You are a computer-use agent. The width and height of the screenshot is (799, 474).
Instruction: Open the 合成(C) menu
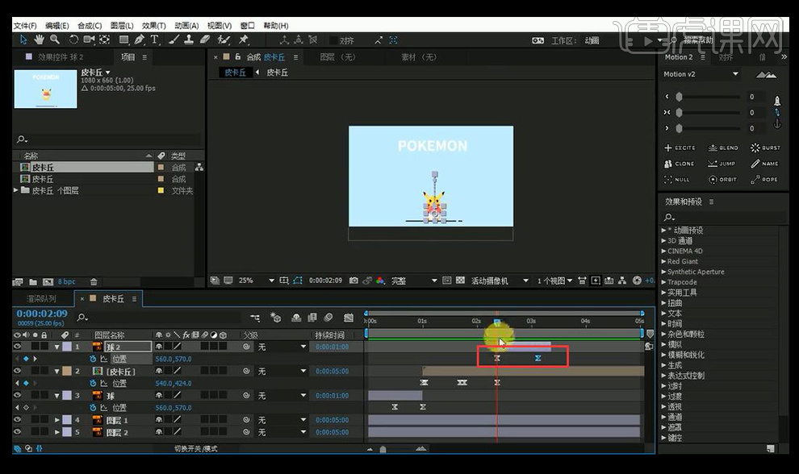pos(90,26)
